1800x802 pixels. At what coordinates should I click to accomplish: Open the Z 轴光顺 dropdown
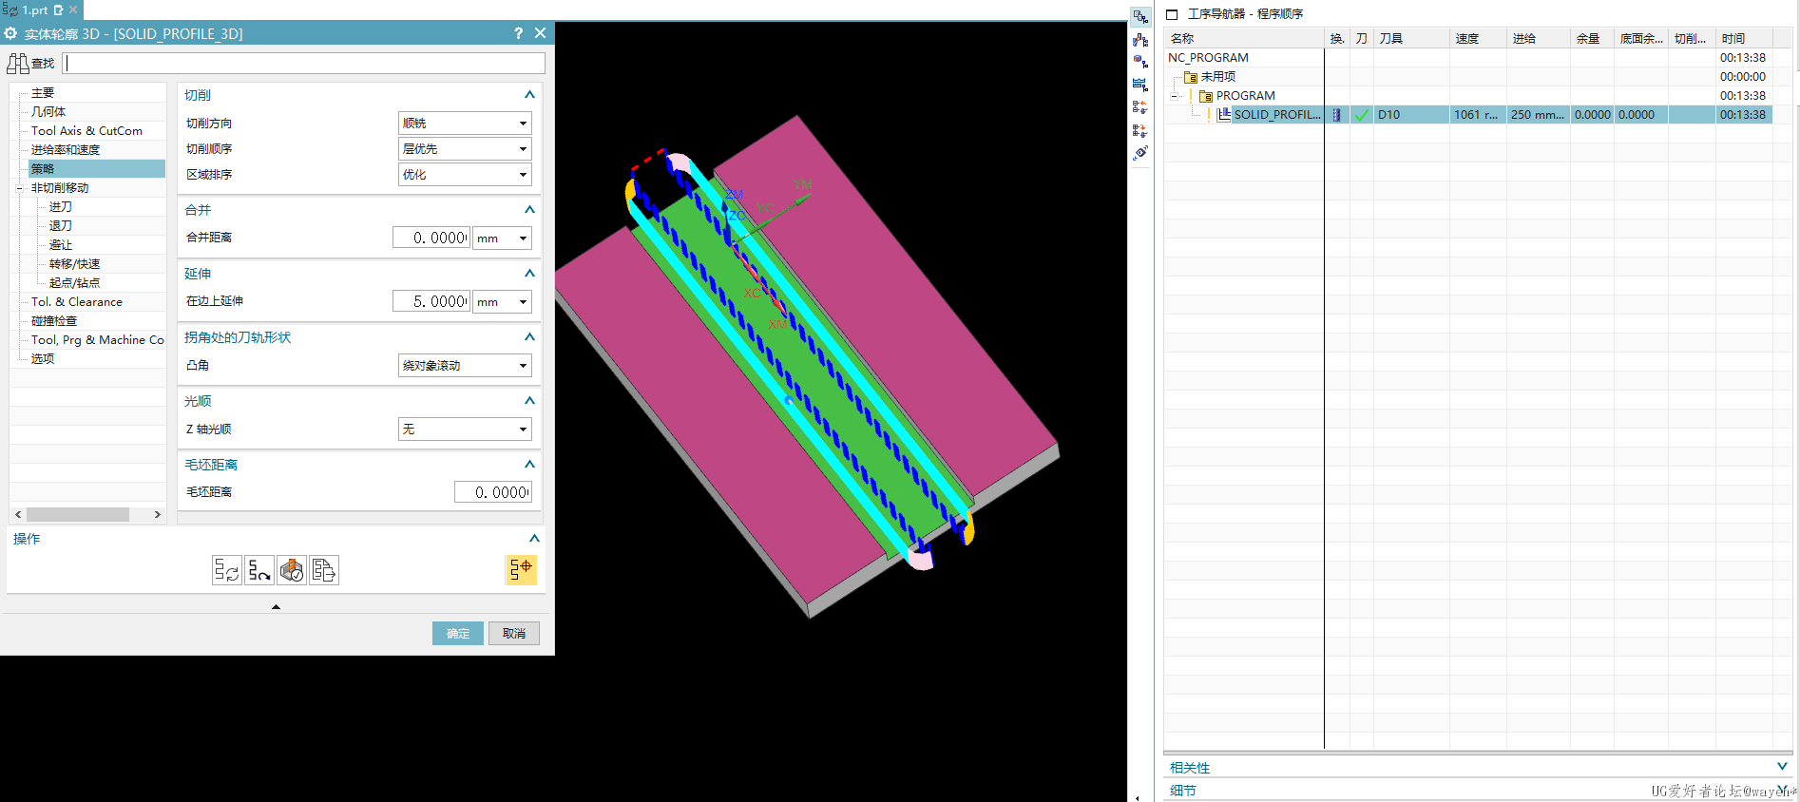[x=464, y=430]
